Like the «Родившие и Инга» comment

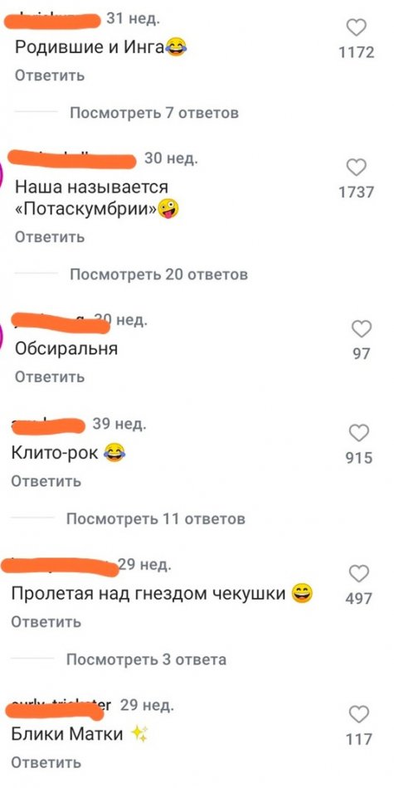357,28
